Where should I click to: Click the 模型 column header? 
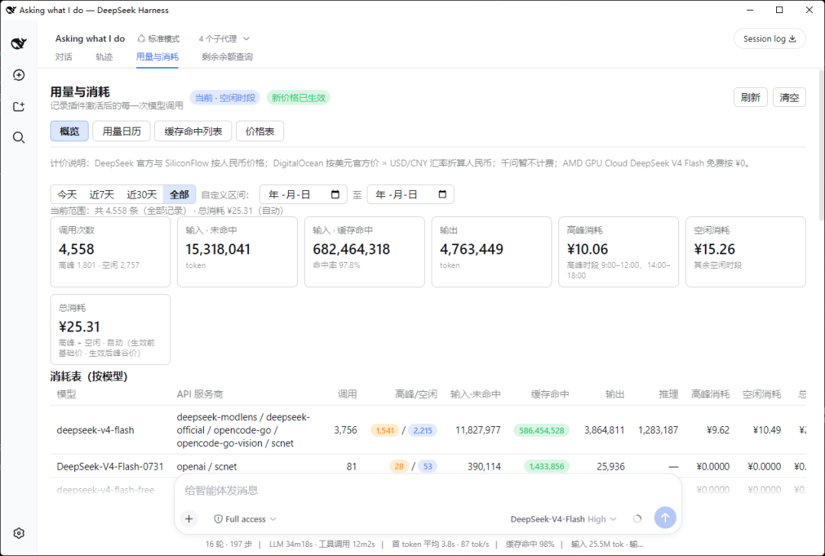click(x=66, y=394)
